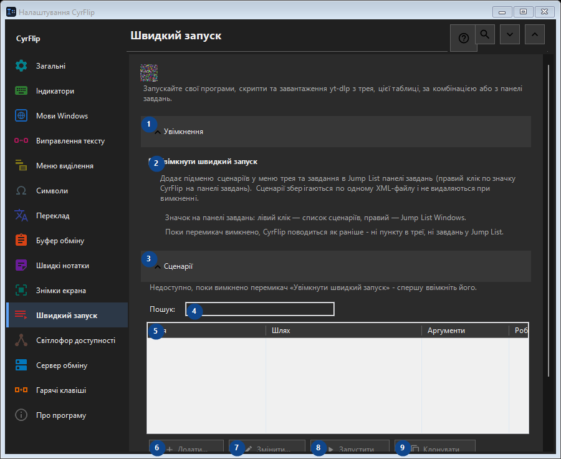561x459 pixels.
Task: Minimize the Налаштування CyrFlip window
Action: pos(502,12)
